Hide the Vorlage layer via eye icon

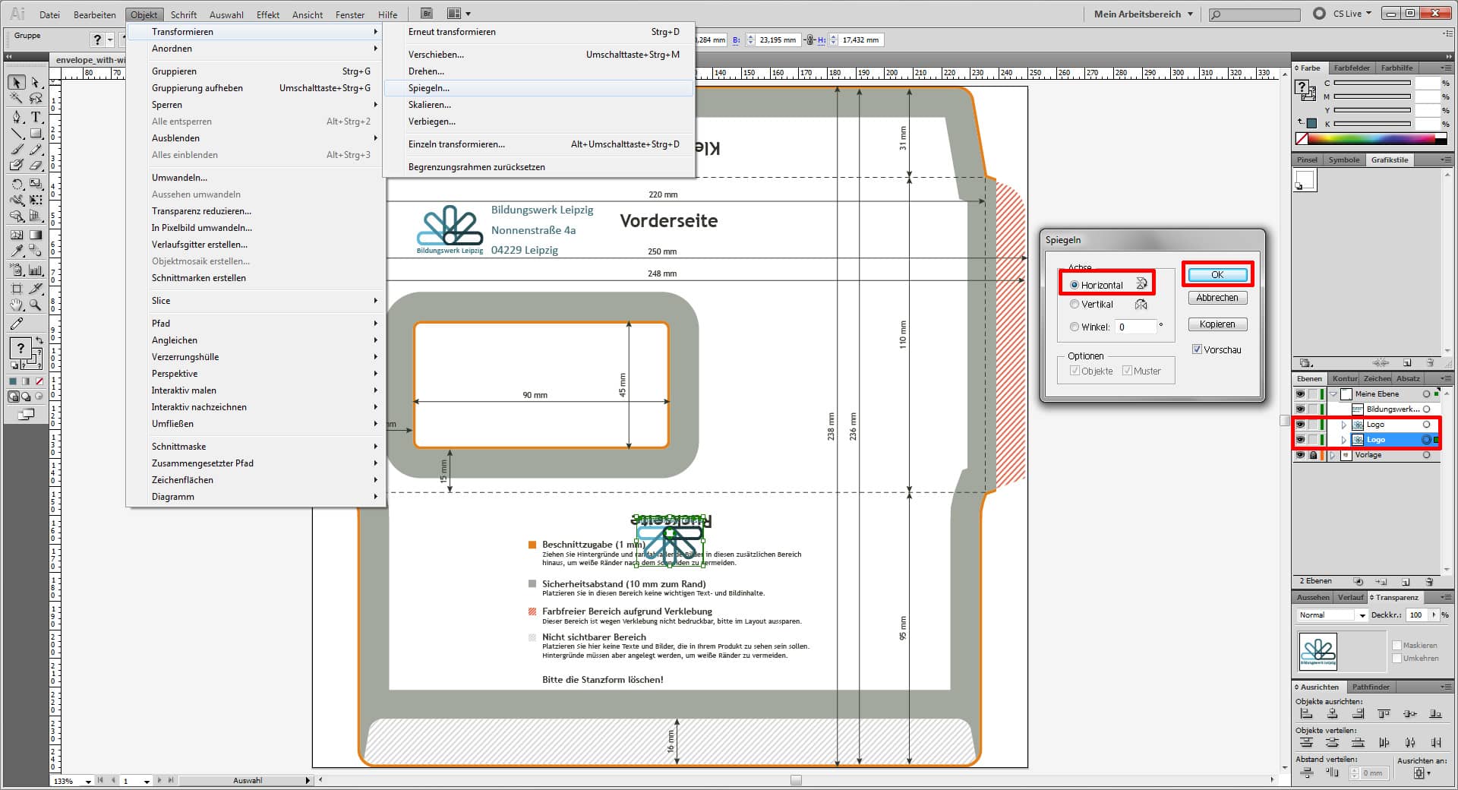(1300, 455)
